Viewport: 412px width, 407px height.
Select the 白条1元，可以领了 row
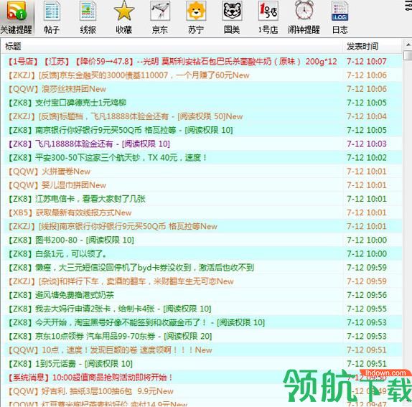[x=202, y=254]
